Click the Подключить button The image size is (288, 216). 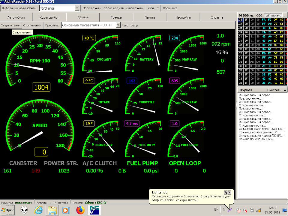click(92, 8)
